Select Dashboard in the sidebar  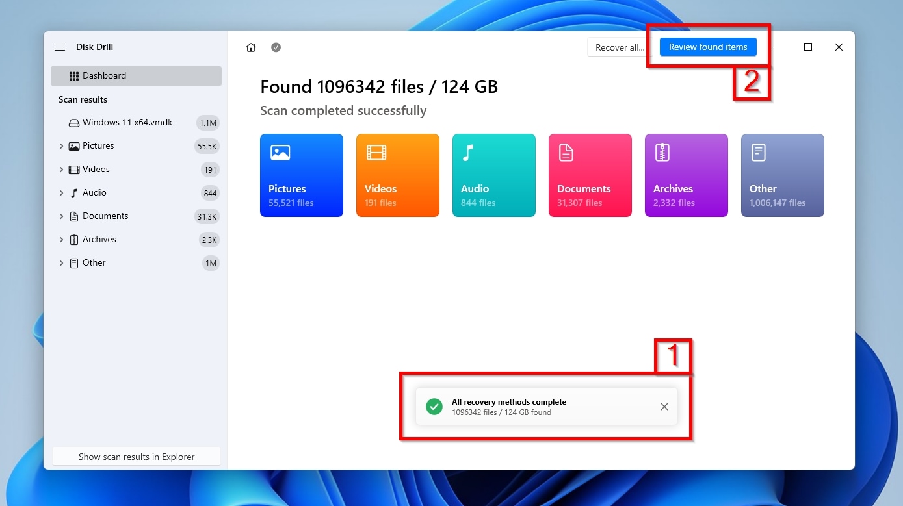[x=136, y=76]
